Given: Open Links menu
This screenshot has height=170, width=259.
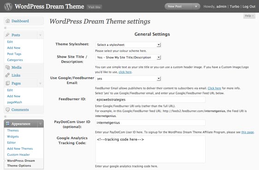Looking at the screenshot, I should click(x=16, y=75).
